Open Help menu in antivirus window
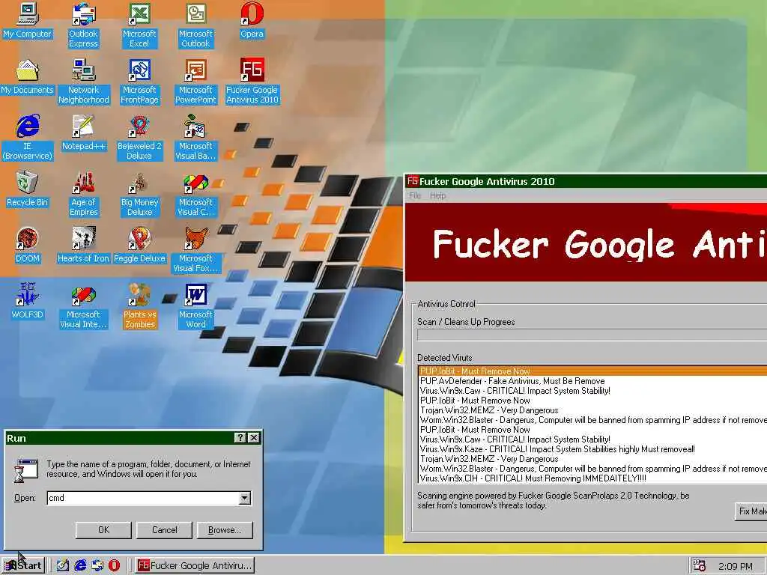This screenshot has width=767, height=575. (x=437, y=195)
